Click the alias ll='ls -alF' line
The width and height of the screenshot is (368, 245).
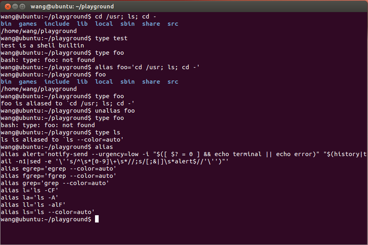[x=33, y=205]
